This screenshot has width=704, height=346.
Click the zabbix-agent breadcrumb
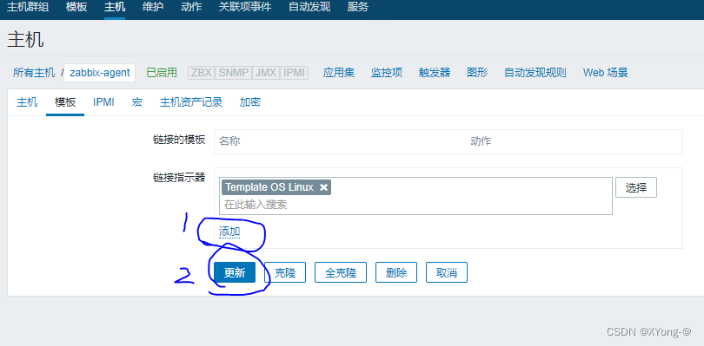[x=100, y=73]
